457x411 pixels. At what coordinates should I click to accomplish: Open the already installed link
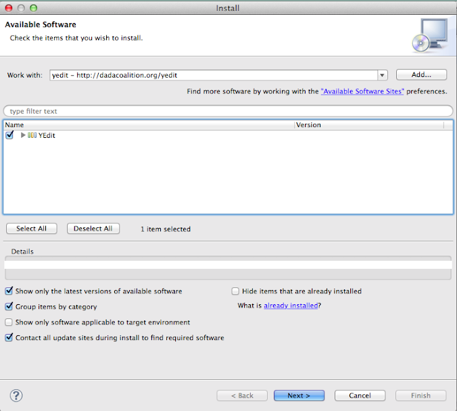[291, 306]
